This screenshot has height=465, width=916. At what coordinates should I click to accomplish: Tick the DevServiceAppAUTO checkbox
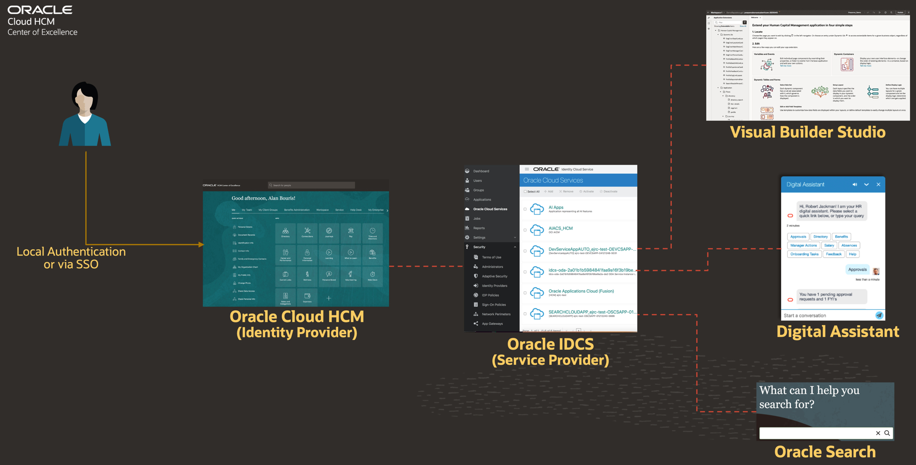click(526, 251)
